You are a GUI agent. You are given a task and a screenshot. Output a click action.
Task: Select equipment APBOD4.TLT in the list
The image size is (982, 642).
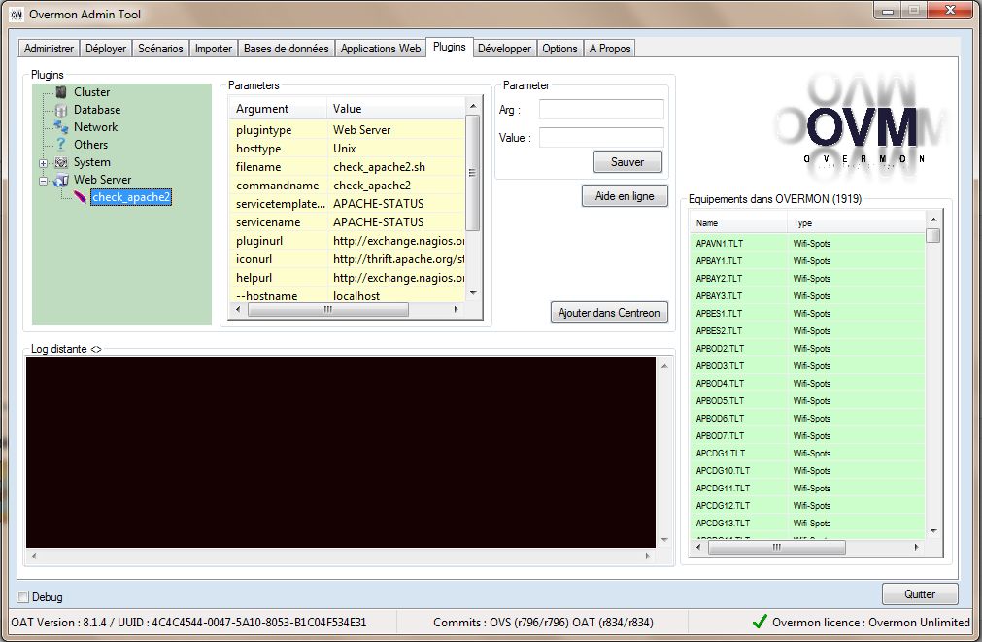click(x=808, y=384)
